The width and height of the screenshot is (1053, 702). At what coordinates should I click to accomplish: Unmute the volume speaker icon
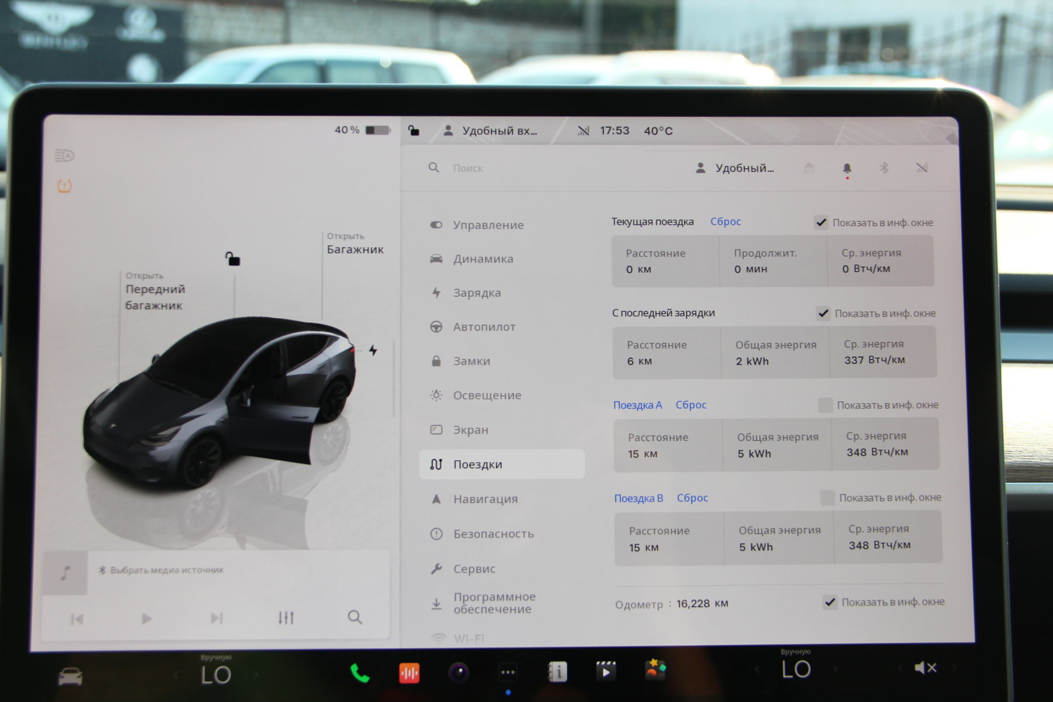[925, 667]
